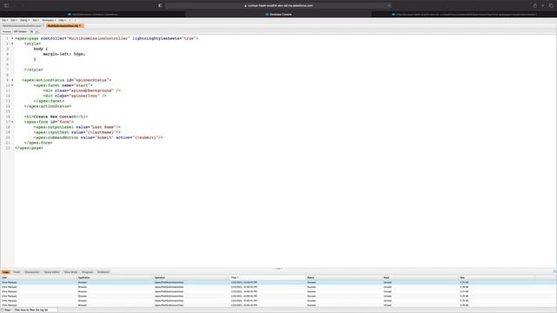Switch to the Checkpoints panel tab
557x313 pixels.
pyautogui.click(x=32, y=272)
